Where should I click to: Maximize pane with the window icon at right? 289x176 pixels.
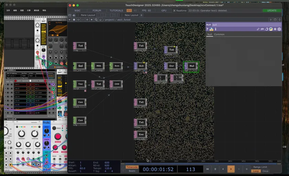pyautogui.click(x=275, y=20)
